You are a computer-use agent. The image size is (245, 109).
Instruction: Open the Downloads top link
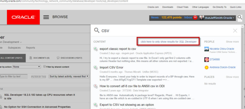[168, 7]
